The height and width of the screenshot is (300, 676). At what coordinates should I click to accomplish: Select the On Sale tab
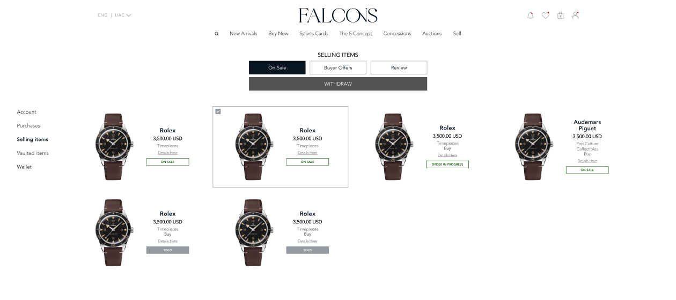coord(277,67)
